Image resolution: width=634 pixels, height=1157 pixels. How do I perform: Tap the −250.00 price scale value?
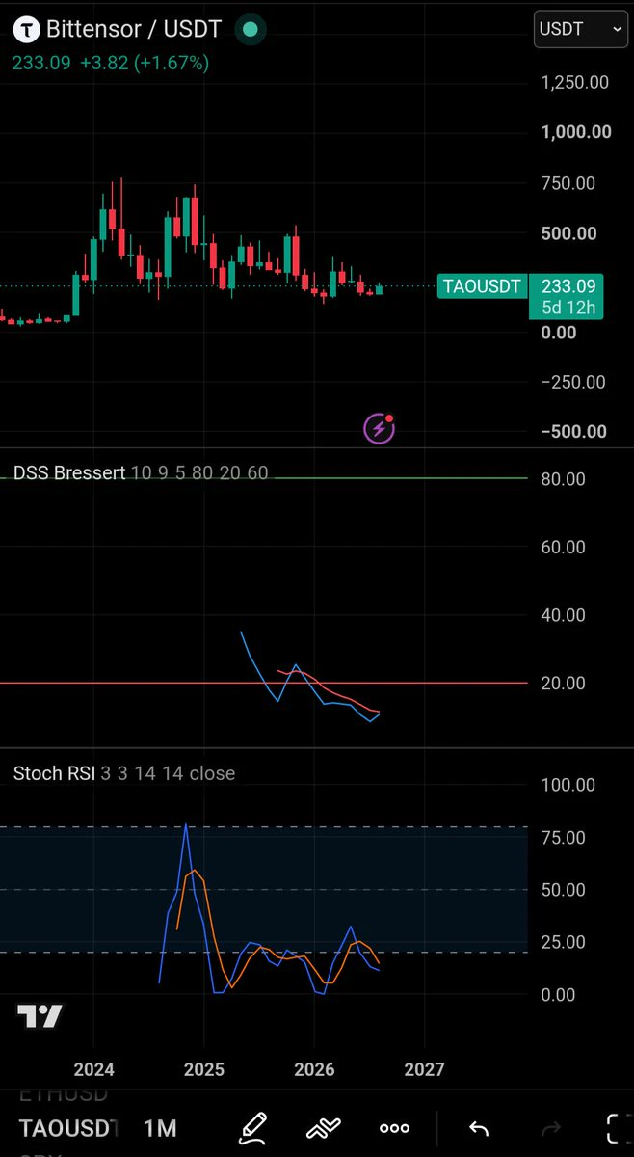pos(573,382)
